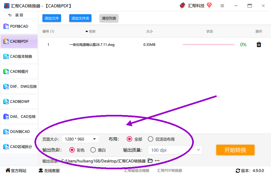Switch to CAD转图片 function
Screen dimensions: 271x175
click(19, 71)
